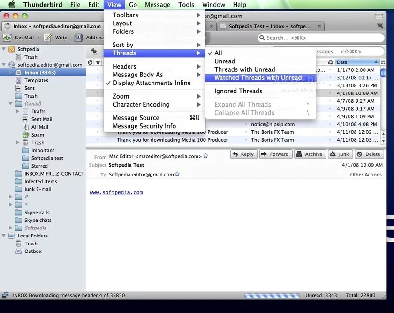Choose Message Source from View menu
This screenshot has height=313, width=394.
154,118
